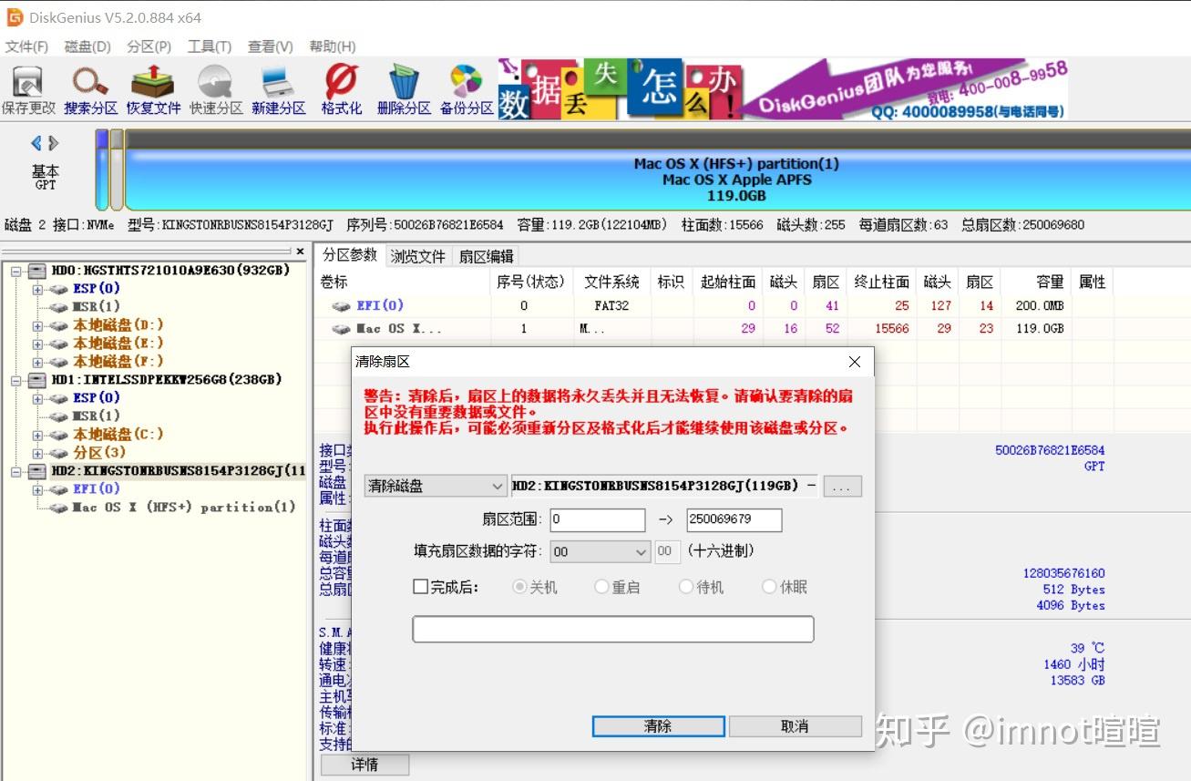This screenshot has height=781, width=1191.
Task: Select the 休眠 (hibernate) radio option
Action: (x=769, y=587)
